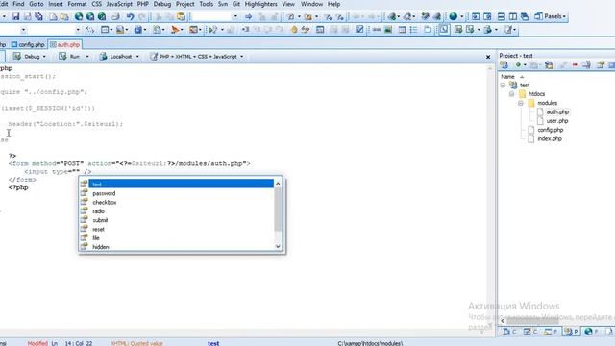Click the insert image icon in toolbar
The image size is (615, 346).
pyautogui.click(x=388, y=30)
